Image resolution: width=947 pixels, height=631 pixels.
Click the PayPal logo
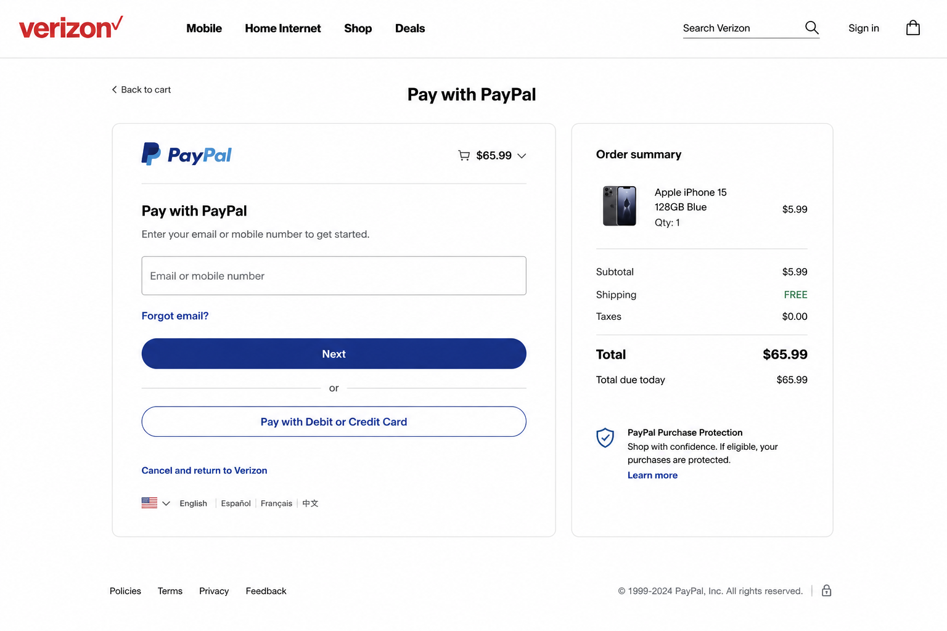point(186,154)
